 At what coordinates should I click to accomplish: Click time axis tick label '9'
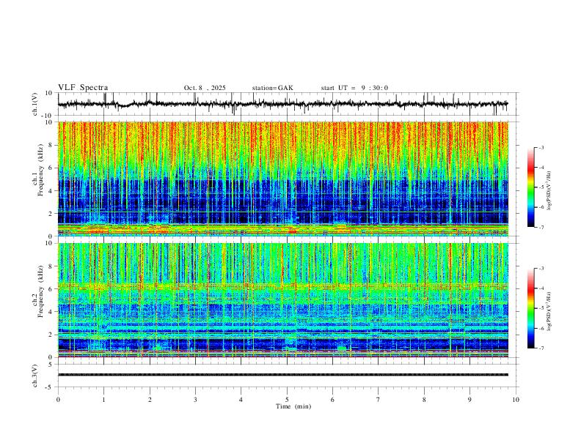pos(469,400)
